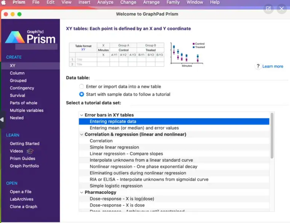The image size is (290, 223).
Task: Click the tutorial list scrollbar thumb
Action: tap(272, 135)
